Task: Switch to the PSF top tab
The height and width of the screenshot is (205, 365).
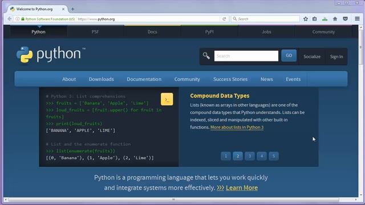Action: point(95,32)
